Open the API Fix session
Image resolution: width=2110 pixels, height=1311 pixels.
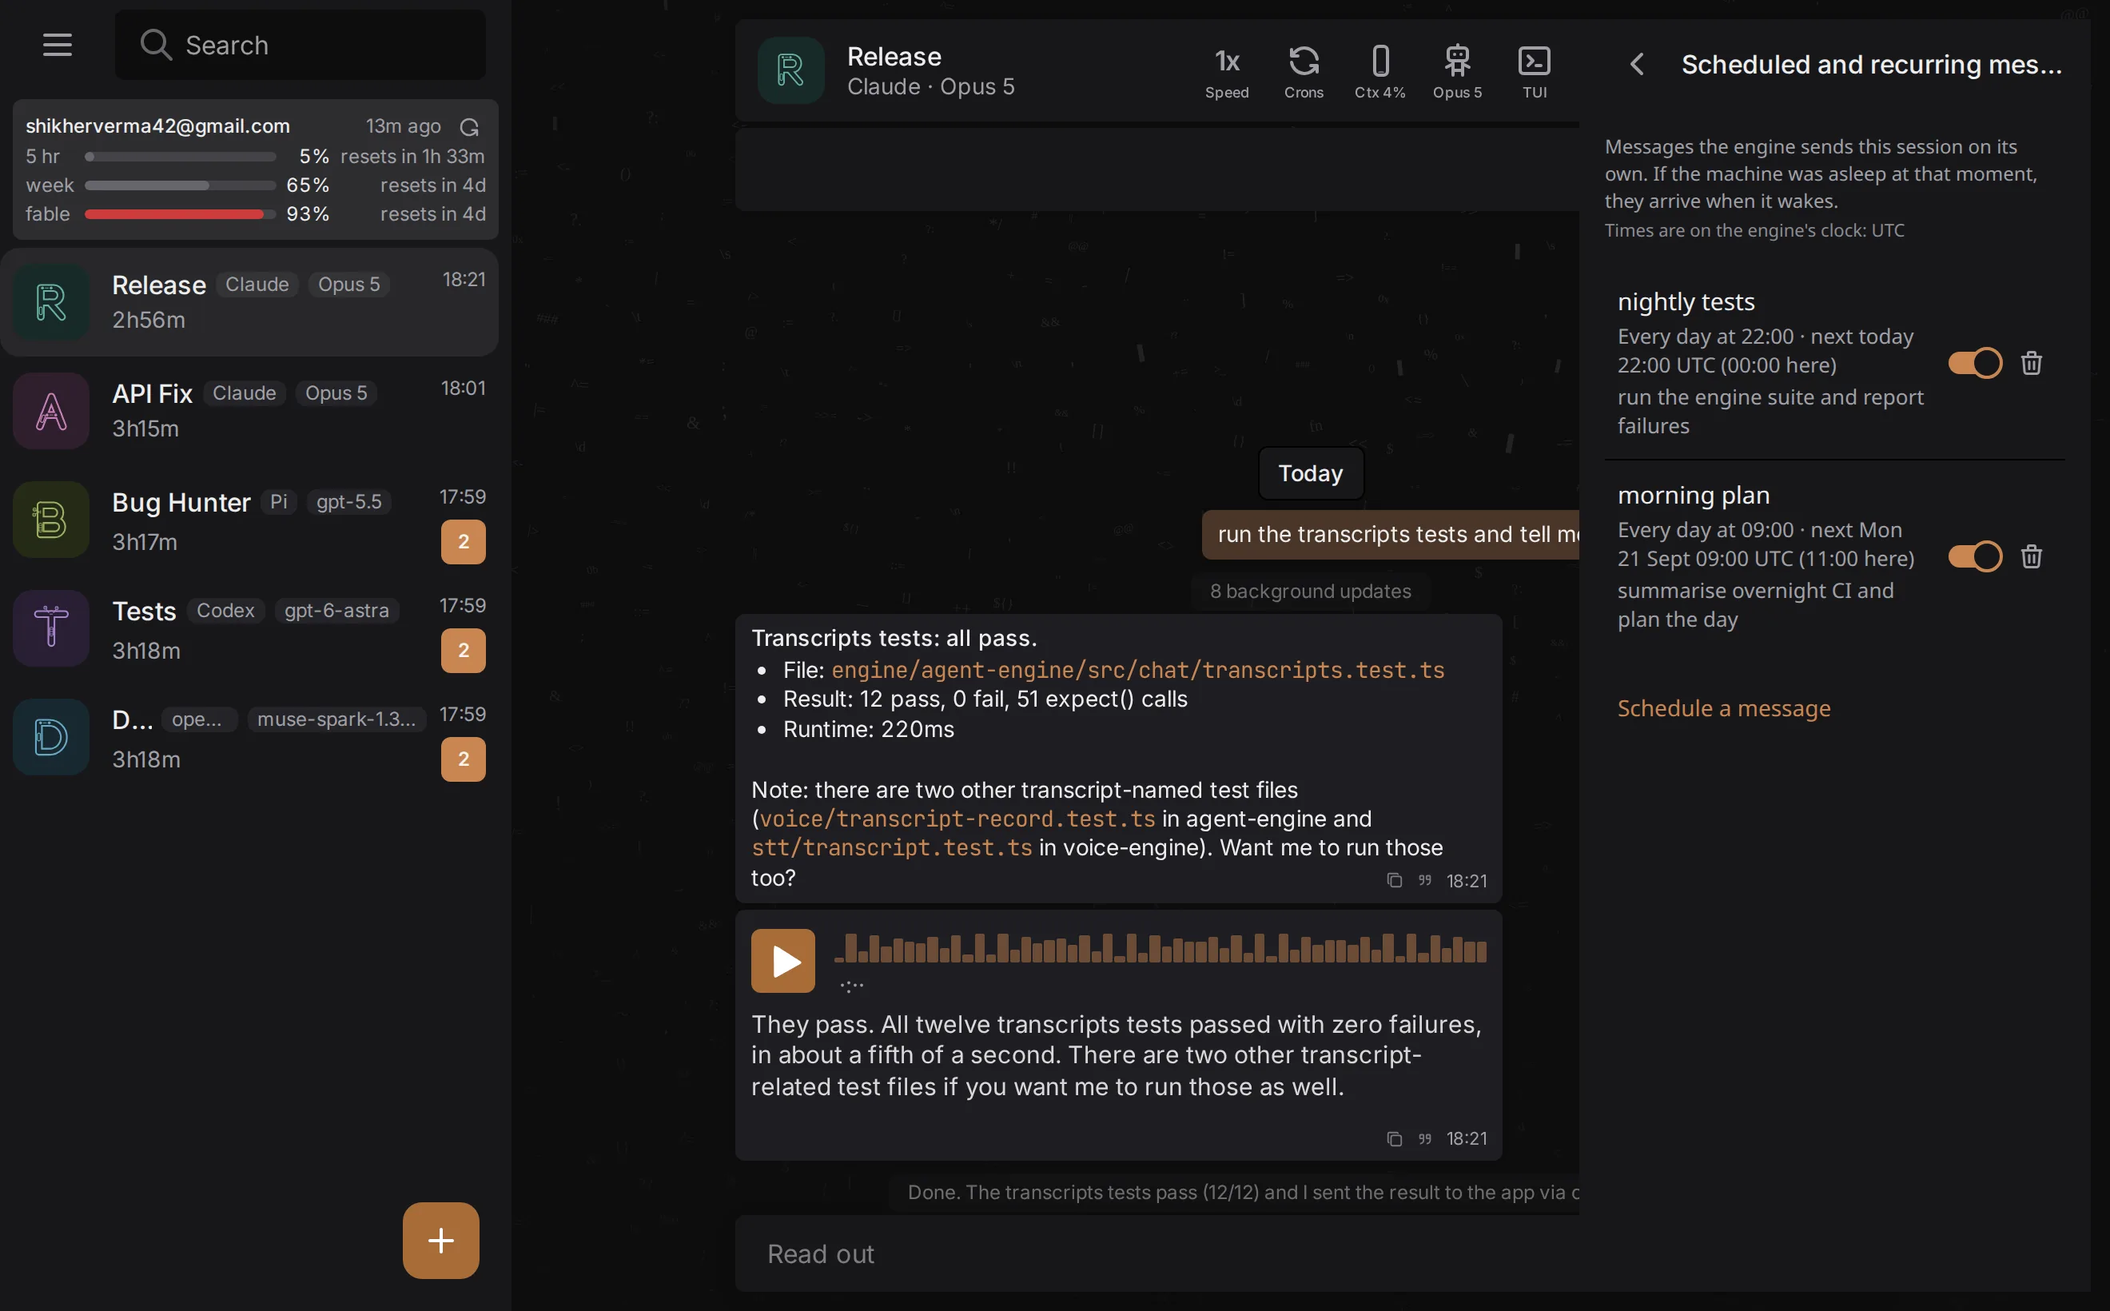pyautogui.click(x=249, y=411)
